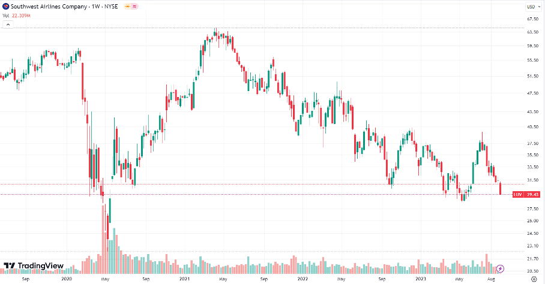Open the USD currency dropdown
Image resolution: width=545 pixels, height=284 pixels.
pos(531,7)
